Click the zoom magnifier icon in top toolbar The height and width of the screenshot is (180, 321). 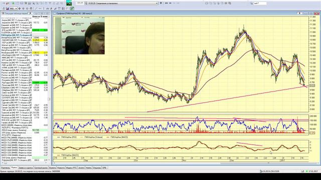click(33, 3)
